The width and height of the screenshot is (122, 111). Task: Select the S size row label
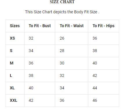(x=11, y=51)
